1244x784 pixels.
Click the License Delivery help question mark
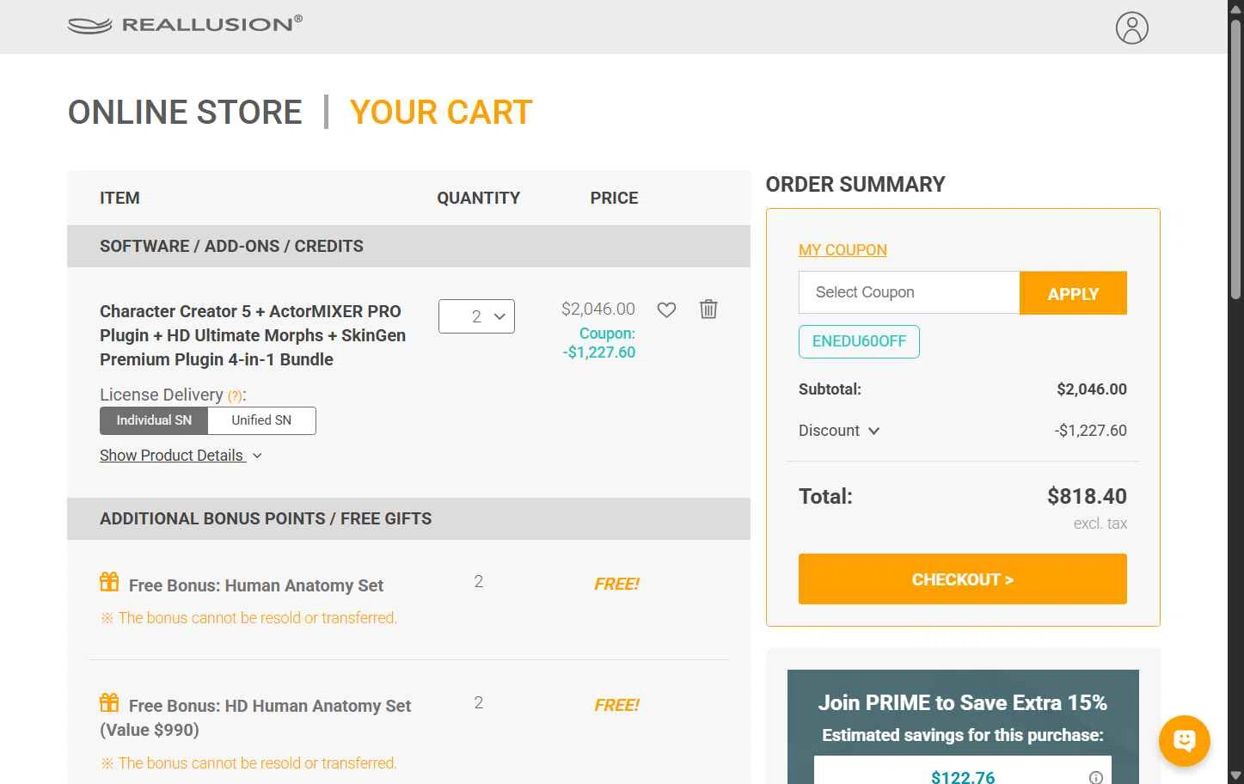235,396
